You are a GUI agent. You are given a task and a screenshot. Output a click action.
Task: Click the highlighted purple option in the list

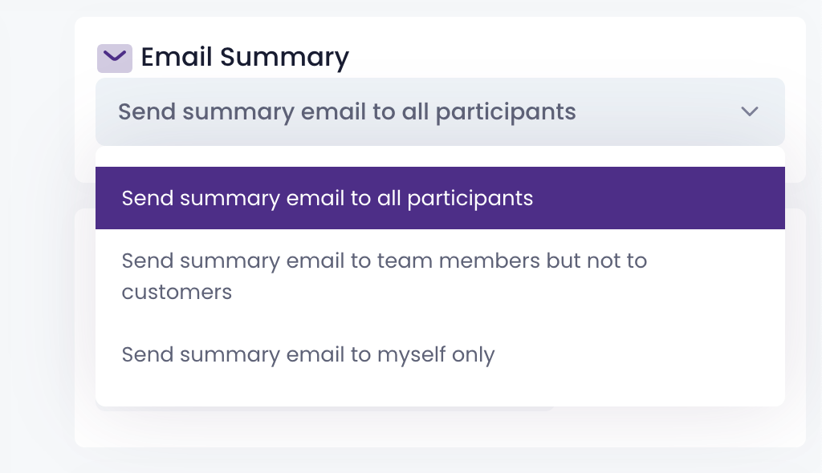pos(440,198)
